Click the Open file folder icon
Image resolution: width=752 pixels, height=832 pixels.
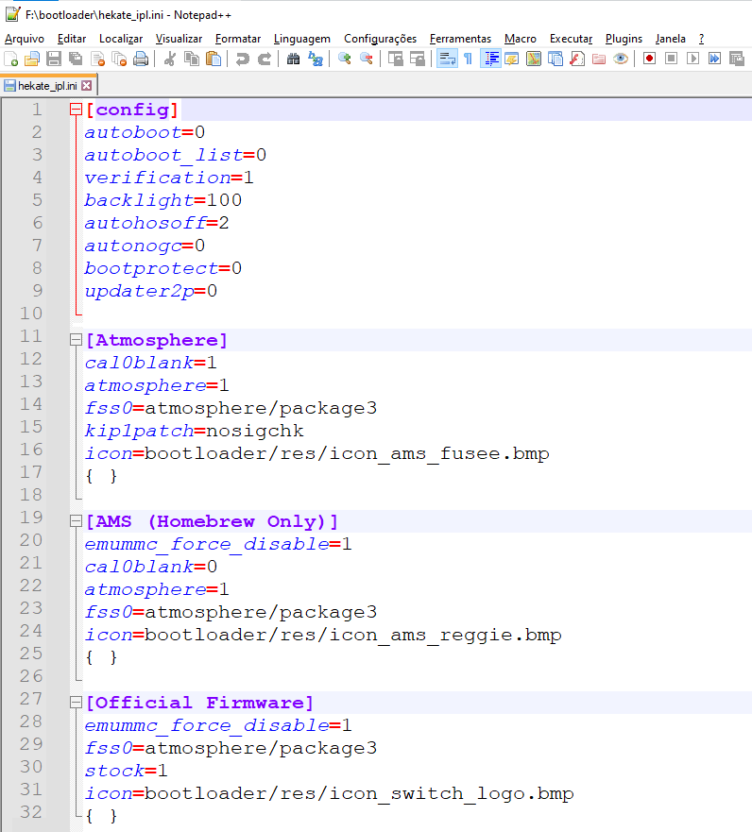pyautogui.click(x=32, y=59)
